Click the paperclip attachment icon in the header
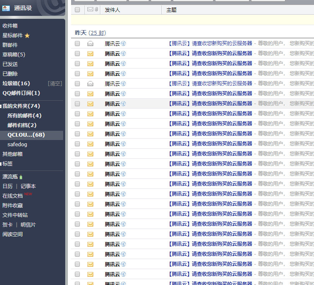314x285 pixels. pyautogui.click(x=97, y=10)
